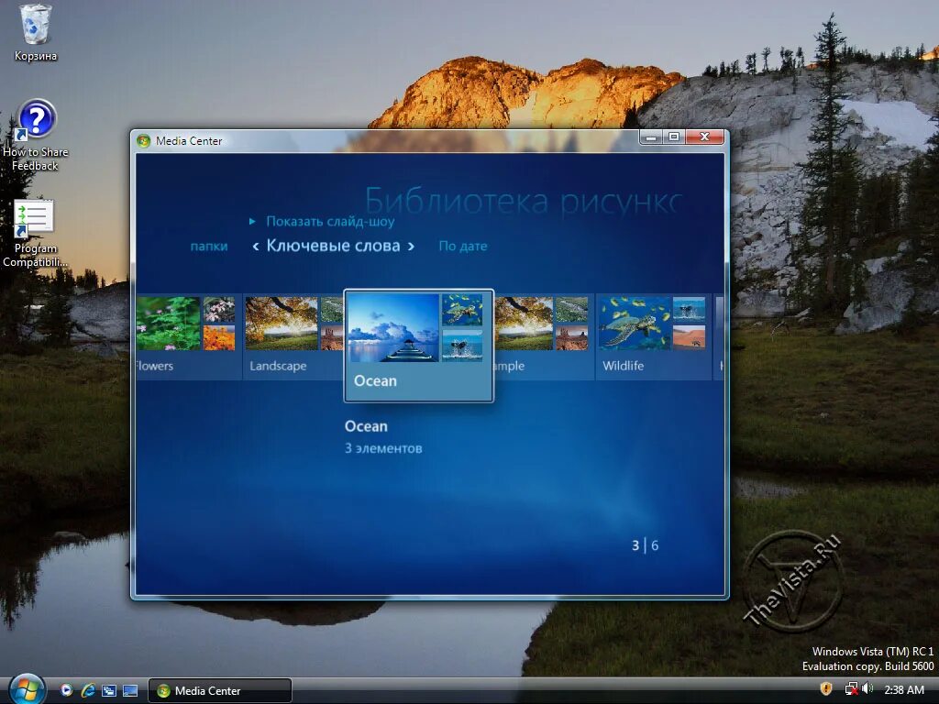Open the network status tray icon
Image resolution: width=939 pixels, height=704 pixels.
850,689
